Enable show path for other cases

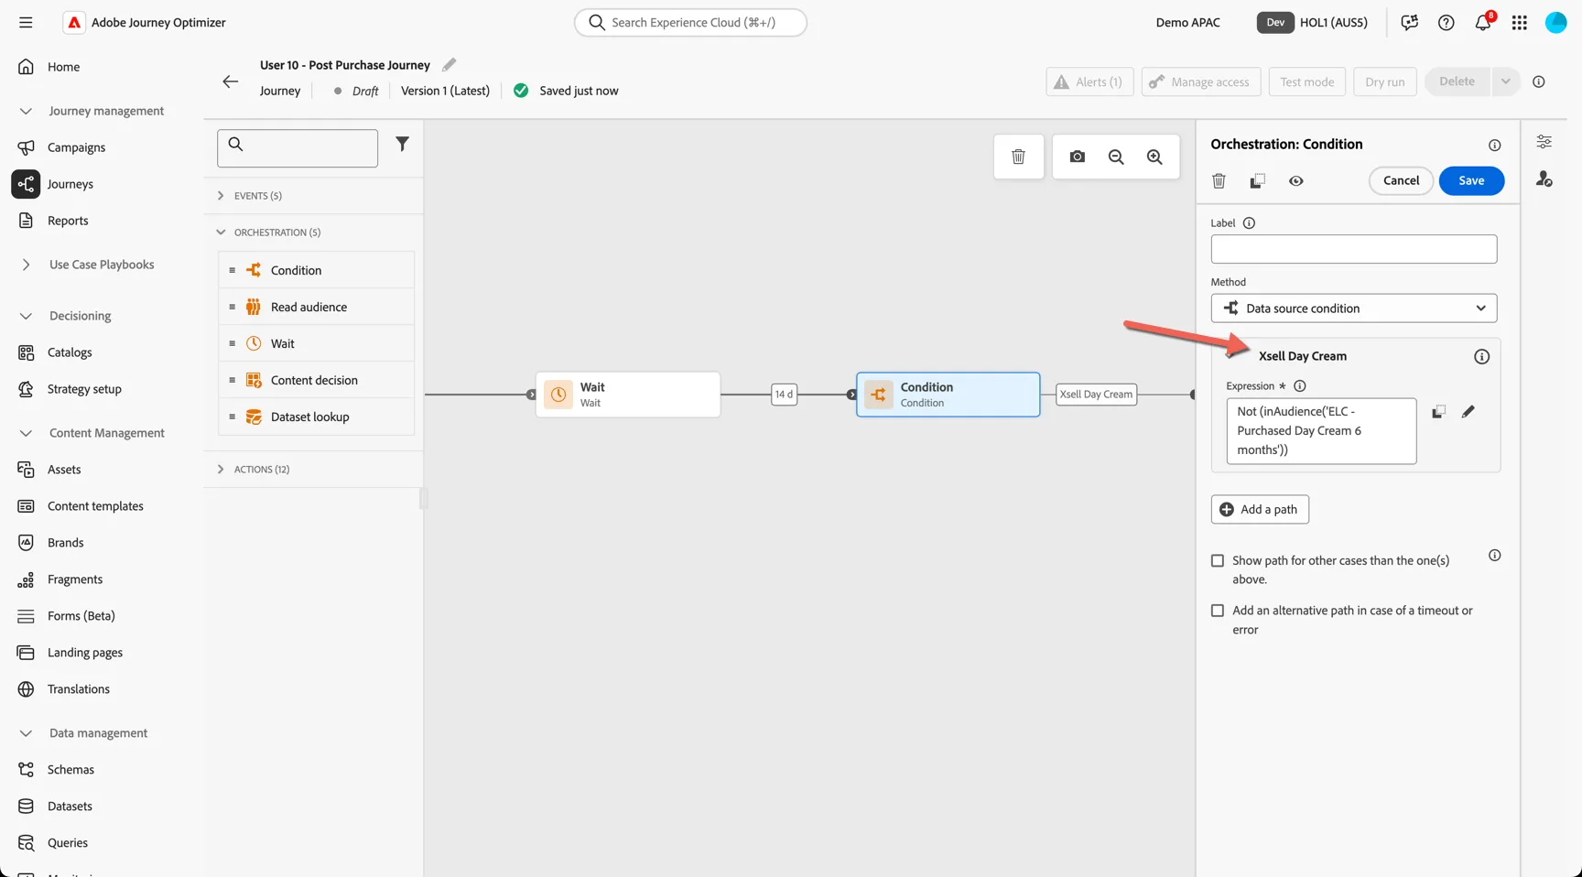coord(1218,560)
